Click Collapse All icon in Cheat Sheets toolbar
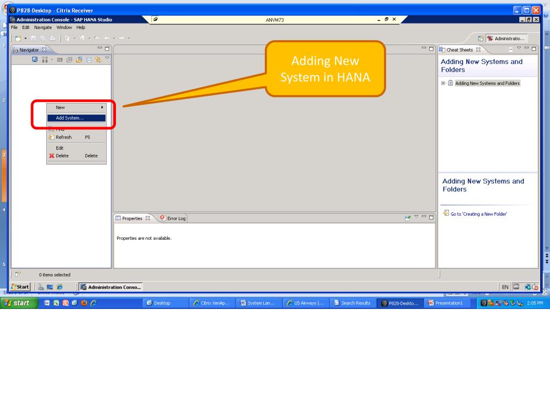 pyautogui.click(x=511, y=50)
